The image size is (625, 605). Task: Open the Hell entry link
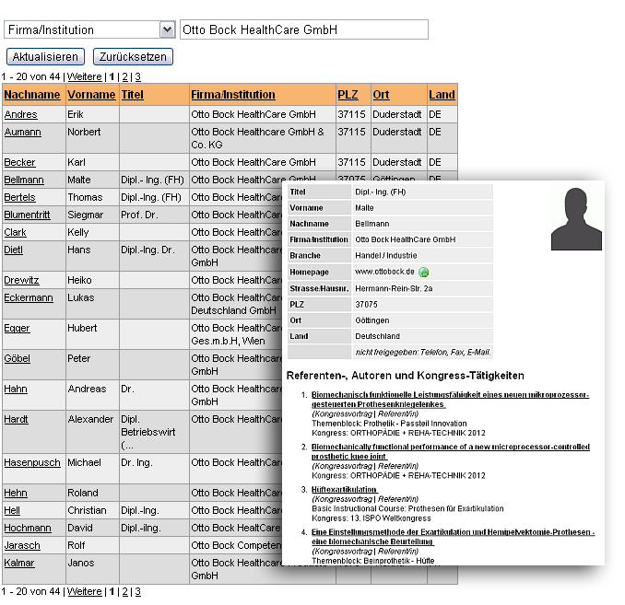[12, 510]
